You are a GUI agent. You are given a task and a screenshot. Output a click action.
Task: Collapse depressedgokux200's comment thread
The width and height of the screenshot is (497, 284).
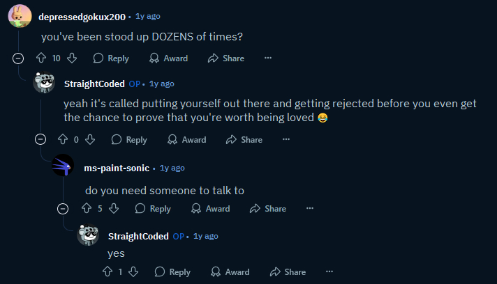(18, 58)
